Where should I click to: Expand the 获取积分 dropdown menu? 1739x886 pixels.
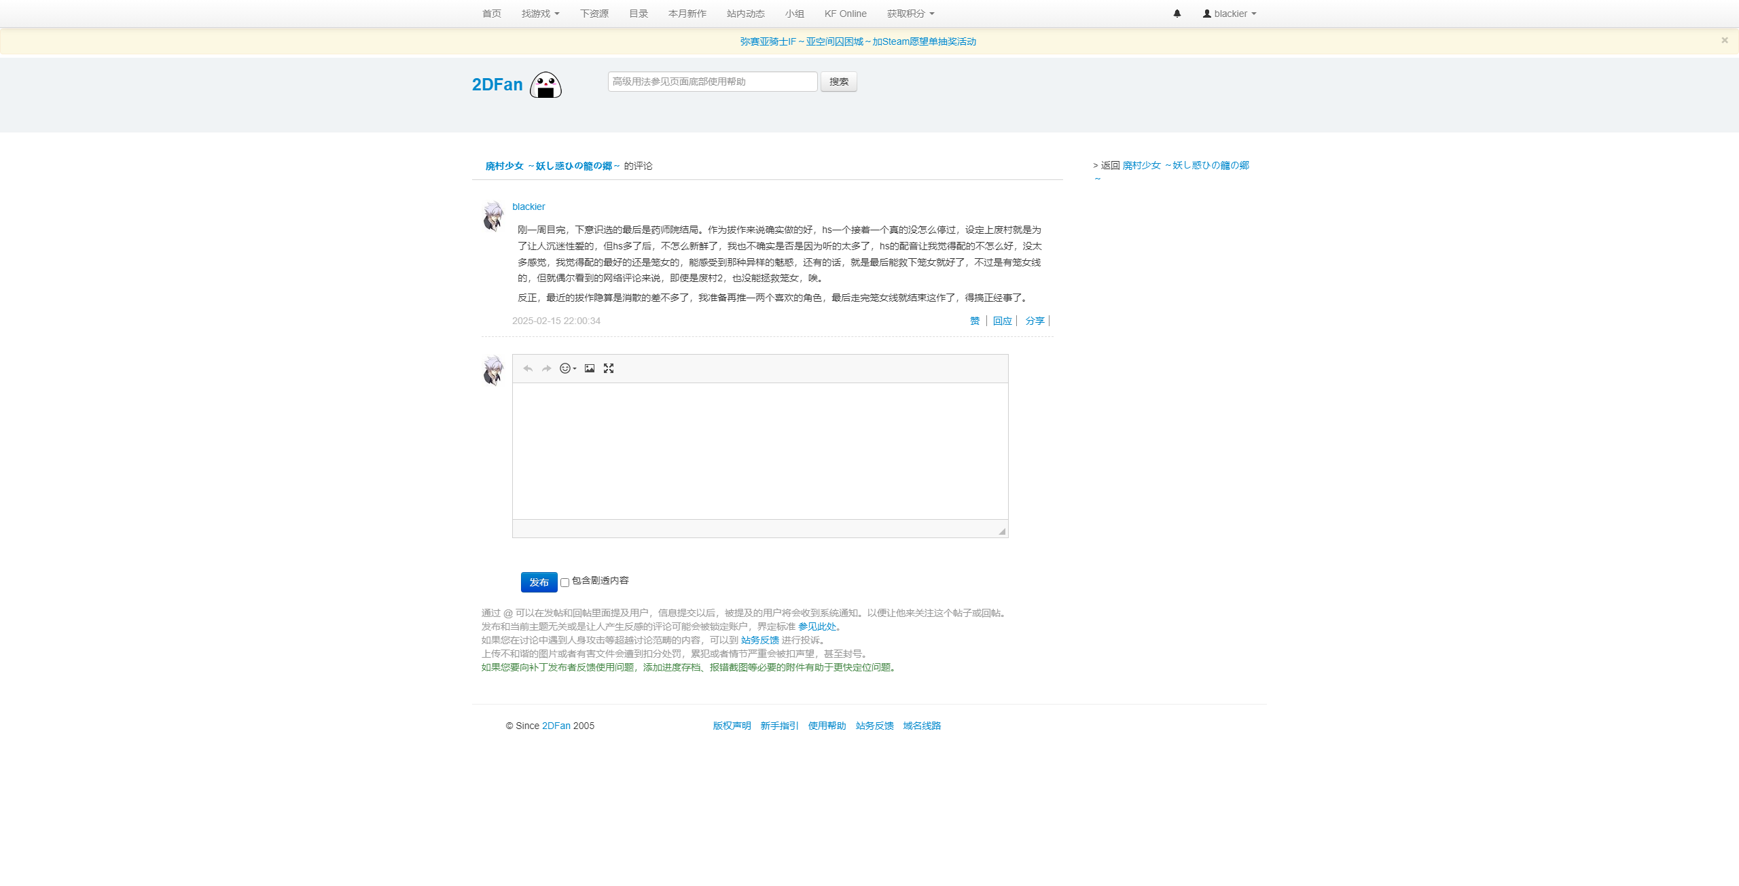(x=910, y=14)
